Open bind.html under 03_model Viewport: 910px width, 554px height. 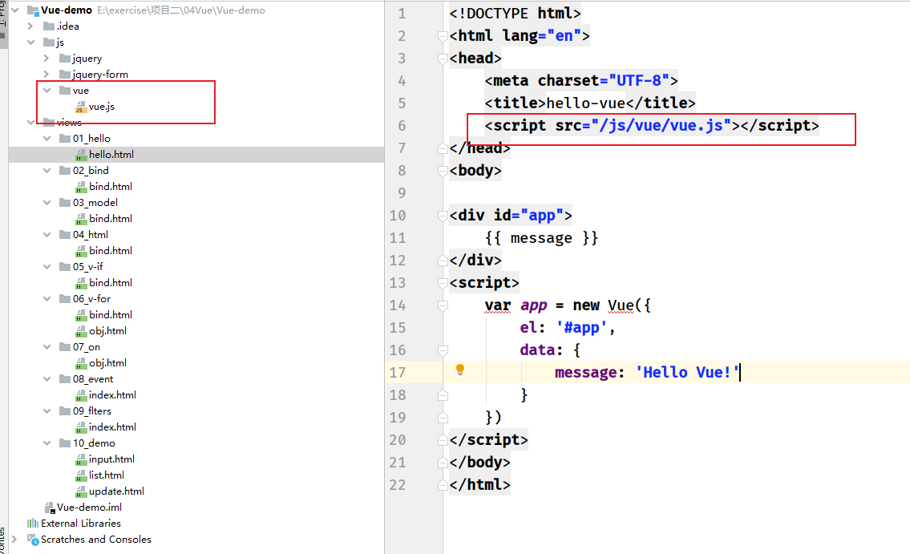click(111, 218)
